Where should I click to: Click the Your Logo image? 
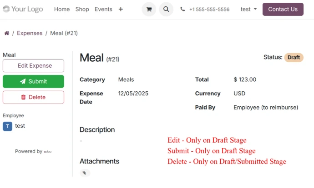point(23,9)
